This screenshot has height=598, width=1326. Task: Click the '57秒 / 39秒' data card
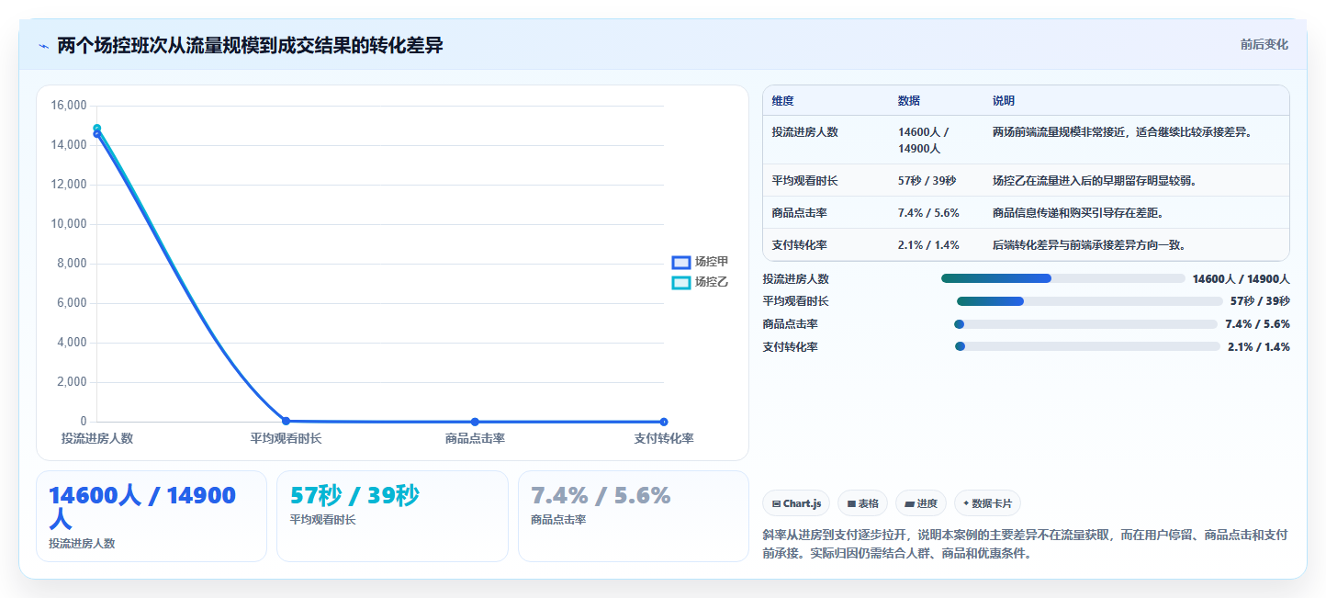pyautogui.click(x=392, y=516)
